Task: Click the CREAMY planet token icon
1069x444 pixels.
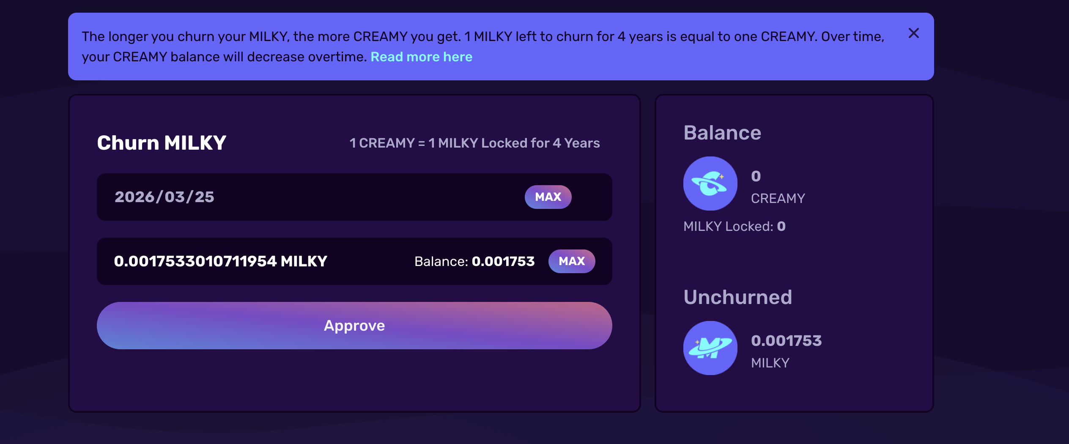Action: 710,184
